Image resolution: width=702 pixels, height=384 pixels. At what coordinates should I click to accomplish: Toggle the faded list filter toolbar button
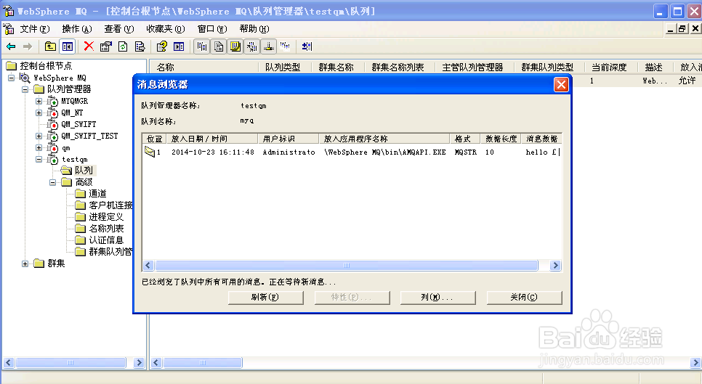[285, 46]
